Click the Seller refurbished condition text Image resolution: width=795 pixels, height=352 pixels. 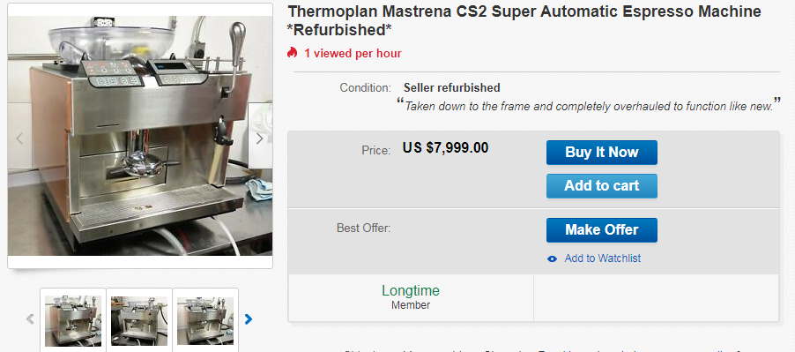pos(452,87)
